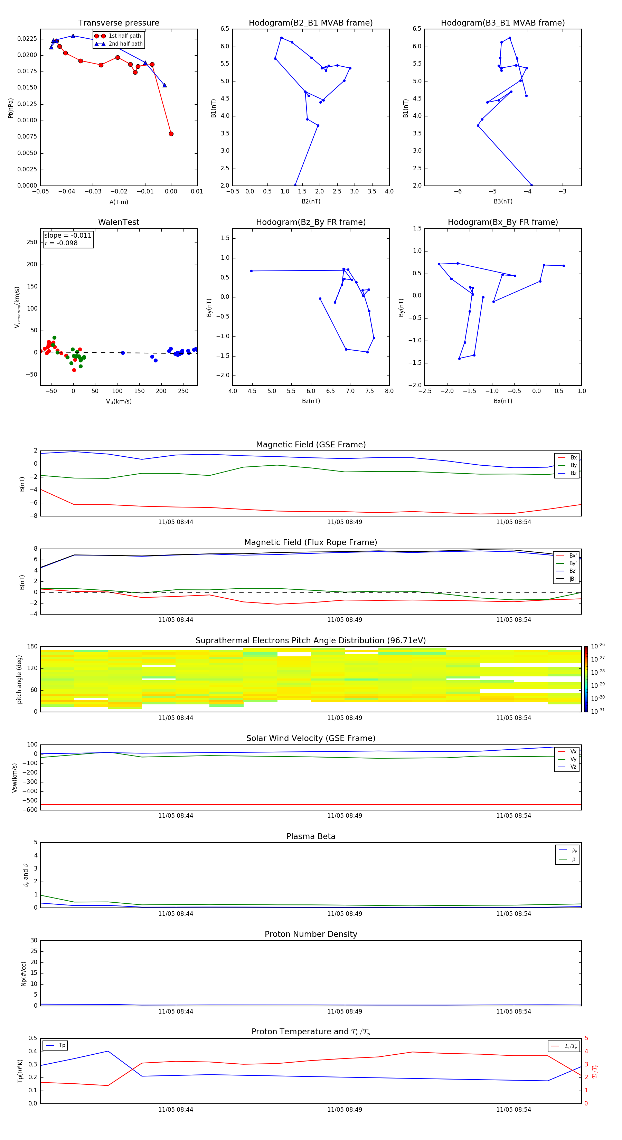
Task: Click the "Hodogram(Bx_By FR frame)" title
Action: [503, 222]
